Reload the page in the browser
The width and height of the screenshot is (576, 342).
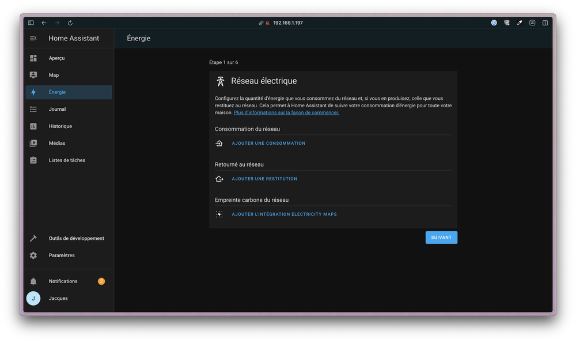[70, 23]
